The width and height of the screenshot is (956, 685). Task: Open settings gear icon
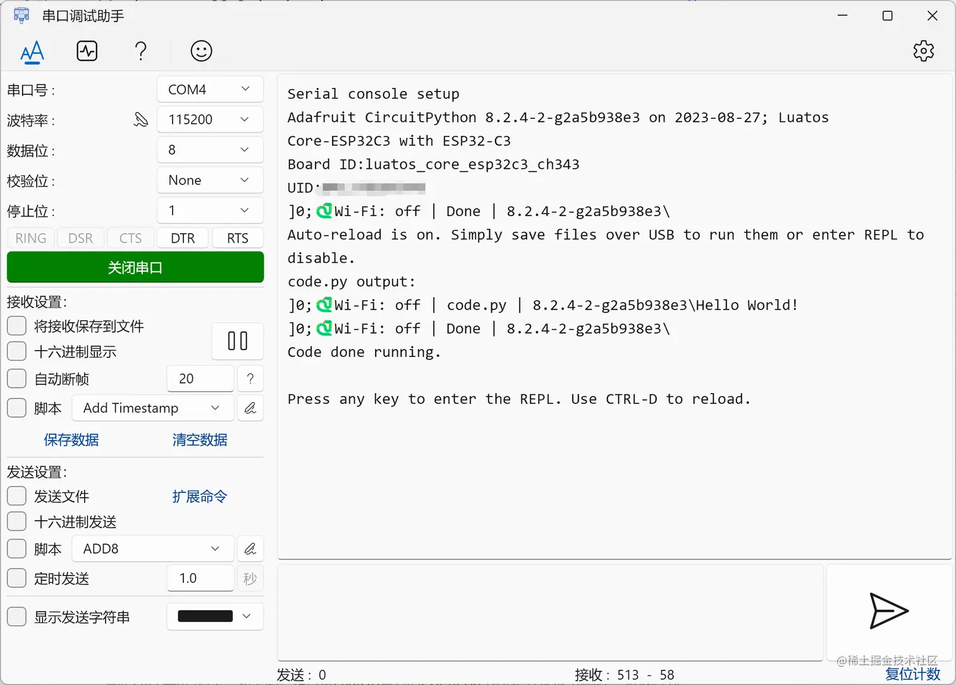pyautogui.click(x=924, y=51)
